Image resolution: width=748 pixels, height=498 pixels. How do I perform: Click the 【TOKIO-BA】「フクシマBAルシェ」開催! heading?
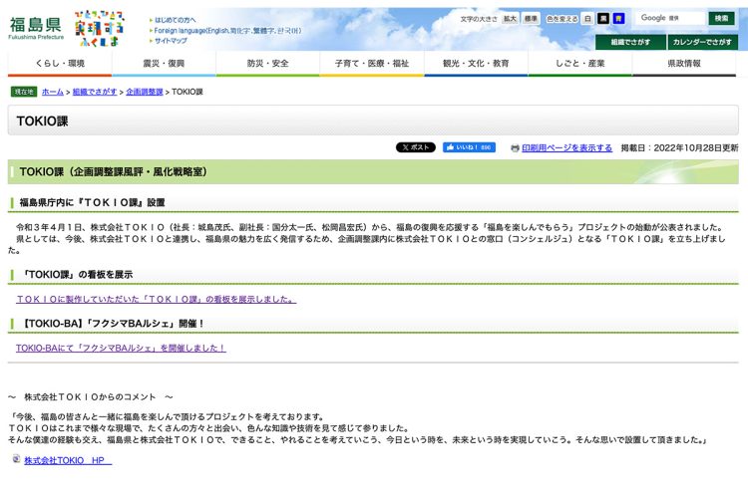tap(114, 324)
